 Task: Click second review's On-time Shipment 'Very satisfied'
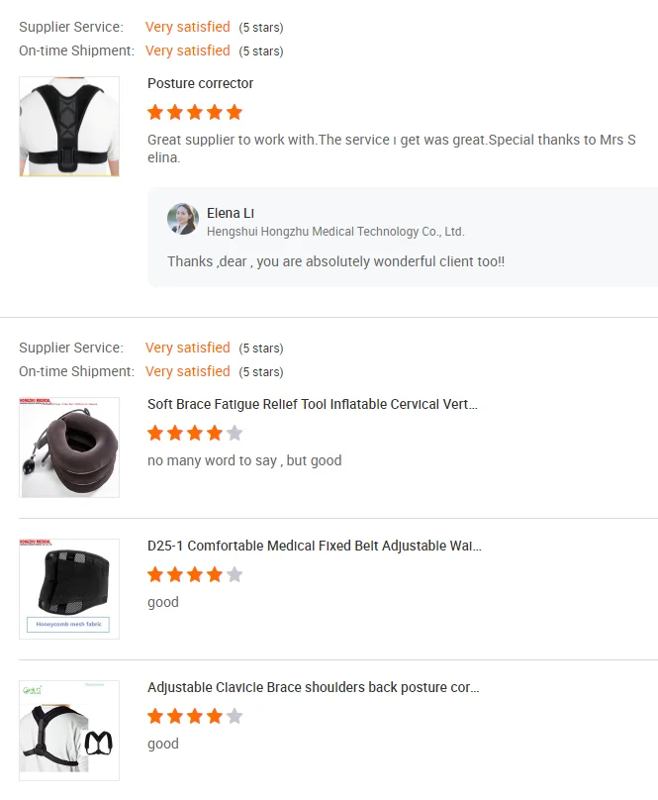click(188, 371)
